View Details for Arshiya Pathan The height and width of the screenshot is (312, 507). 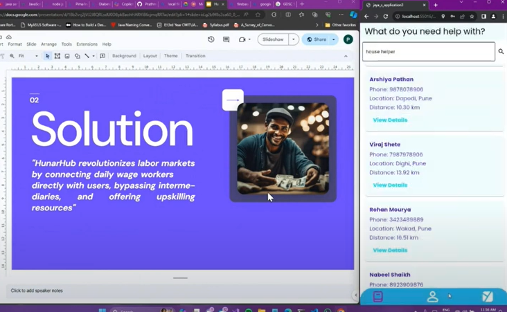coord(390,120)
